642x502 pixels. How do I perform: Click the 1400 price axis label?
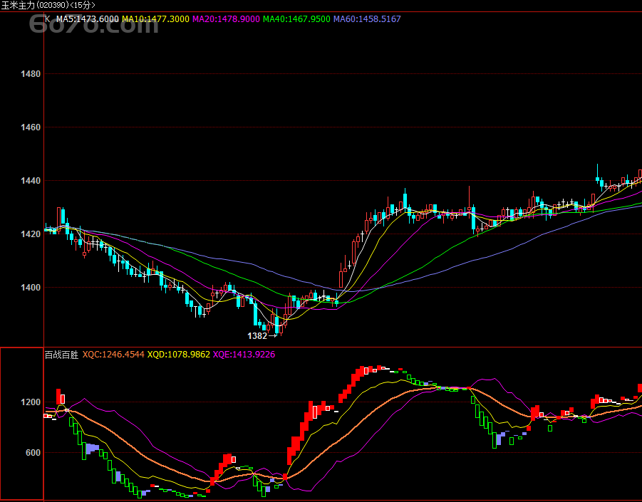[31, 288]
